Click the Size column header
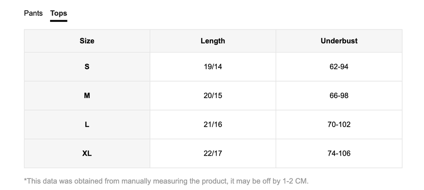 pyautogui.click(x=87, y=41)
